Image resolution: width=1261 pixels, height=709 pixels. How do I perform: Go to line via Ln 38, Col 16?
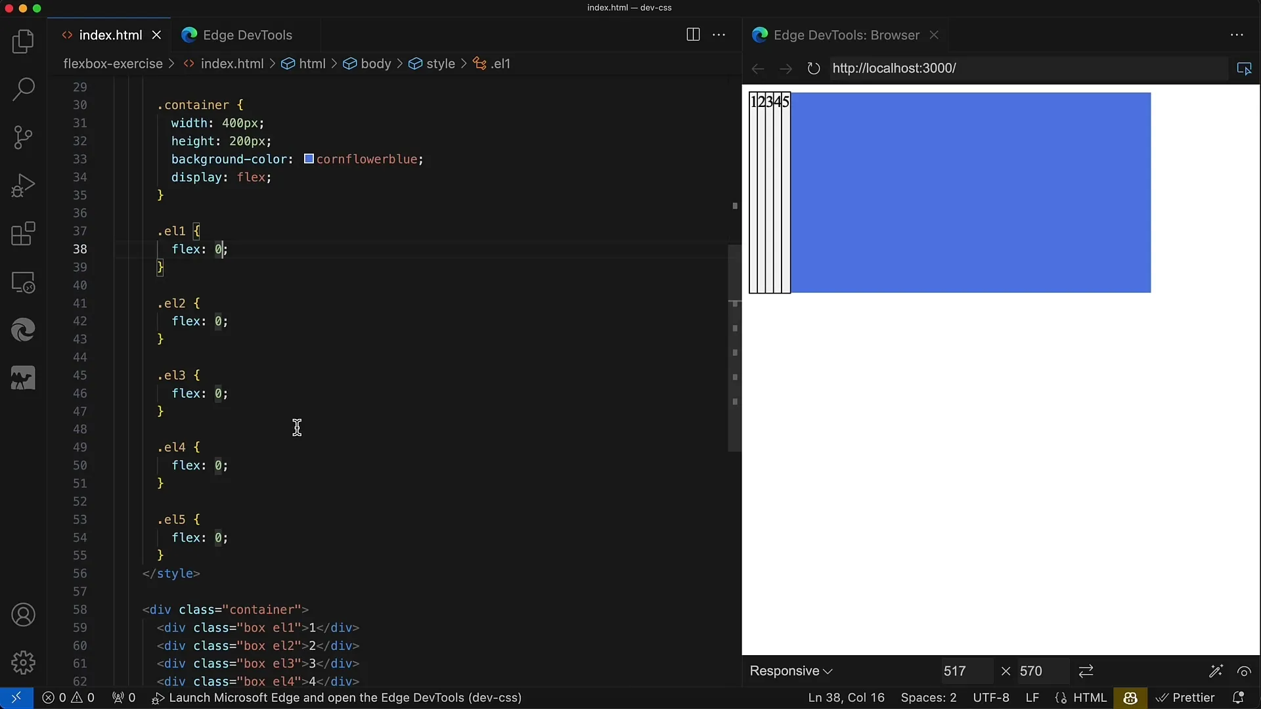pyautogui.click(x=846, y=698)
